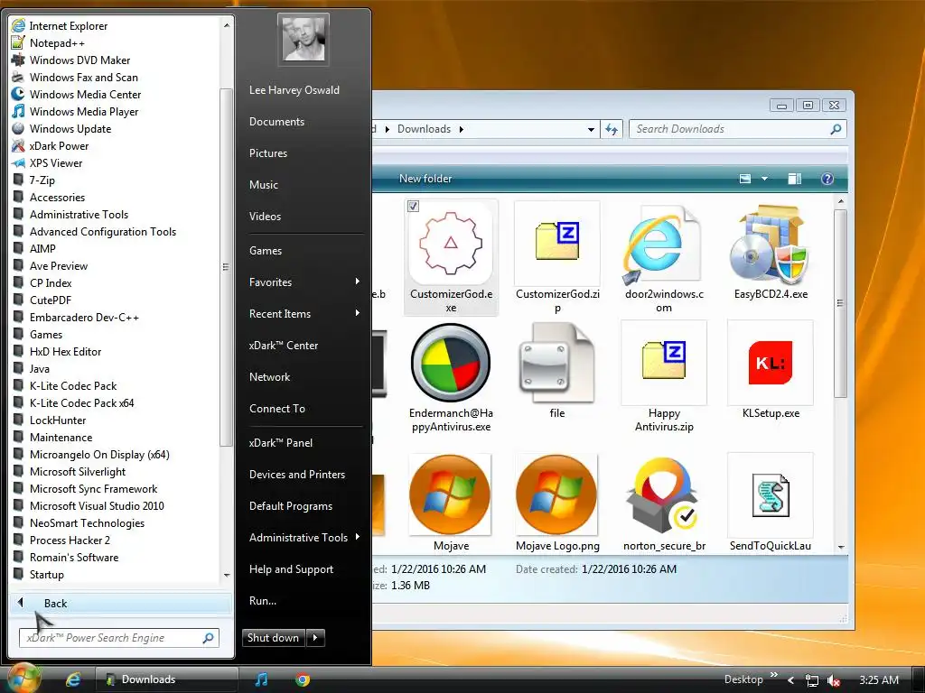Select the Mojave Logo.png image
Image resolution: width=925 pixels, height=693 pixels.
(x=556, y=502)
